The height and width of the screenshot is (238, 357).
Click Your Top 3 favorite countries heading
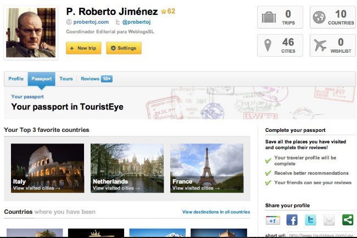click(x=47, y=130)
